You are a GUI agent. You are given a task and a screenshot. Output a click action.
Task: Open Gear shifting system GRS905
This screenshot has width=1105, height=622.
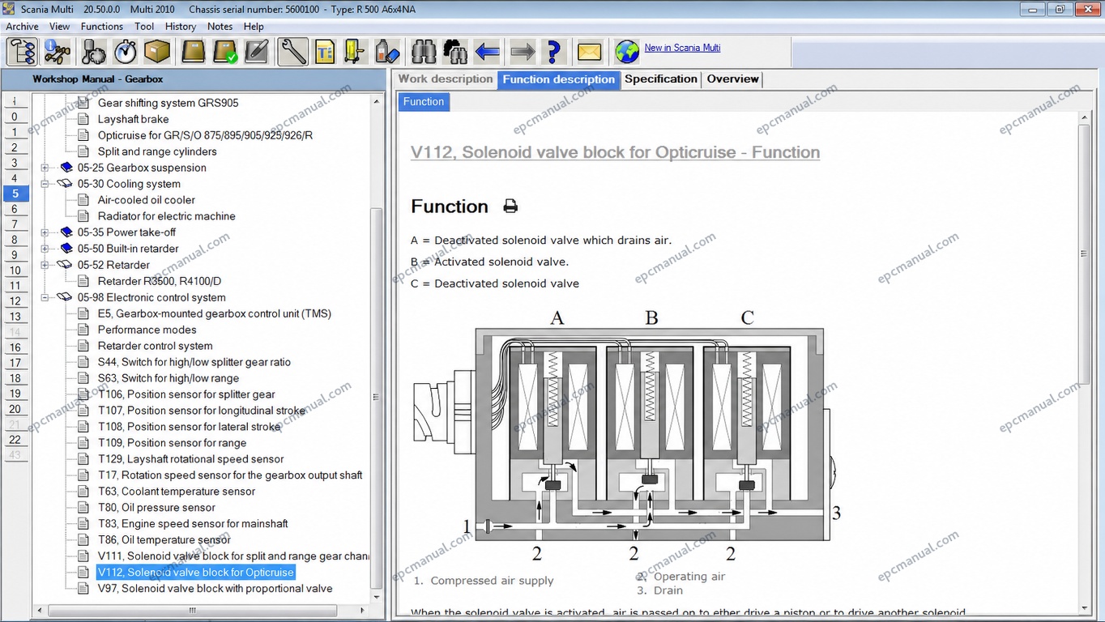pyautogui.click(x=168, y=103)
